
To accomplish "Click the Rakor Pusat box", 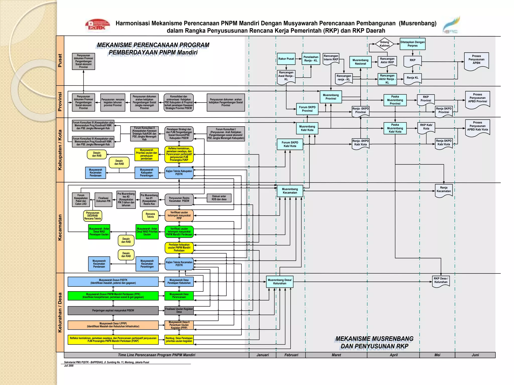I will (x=286, y=59).
